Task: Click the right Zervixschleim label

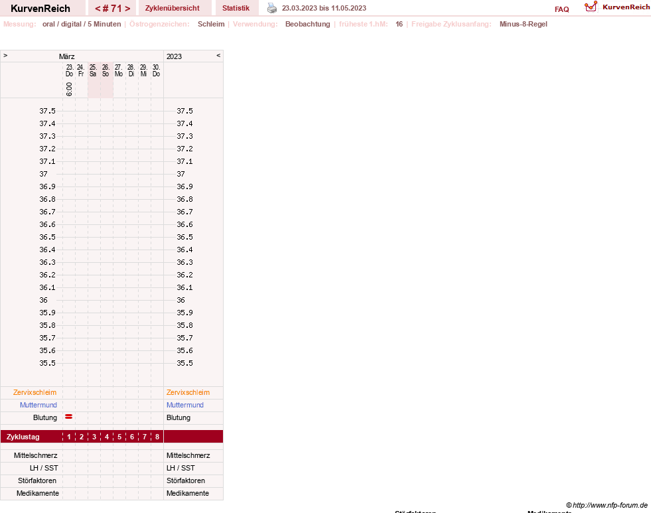Action: point(188,392)
